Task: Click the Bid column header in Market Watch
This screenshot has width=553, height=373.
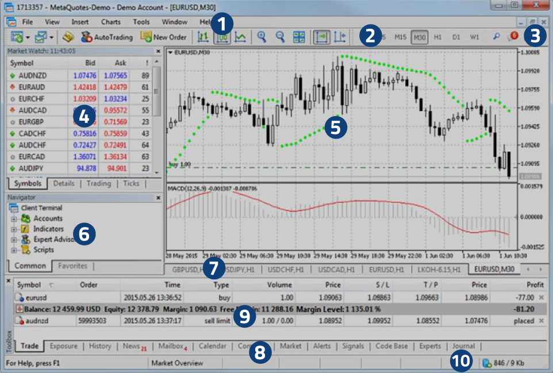Action: [x=90, y=63]
